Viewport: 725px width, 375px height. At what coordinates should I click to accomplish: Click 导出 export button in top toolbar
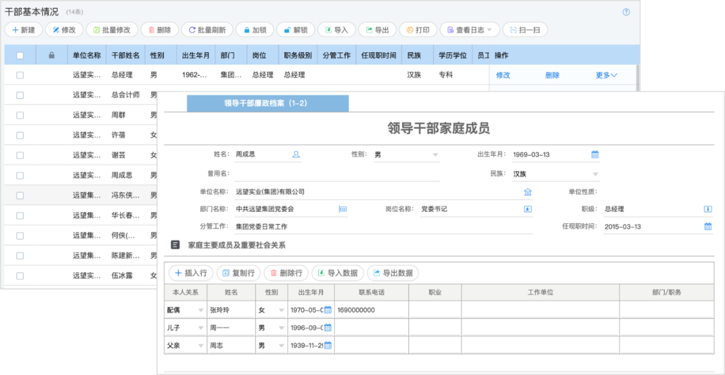tap(377, 30)
